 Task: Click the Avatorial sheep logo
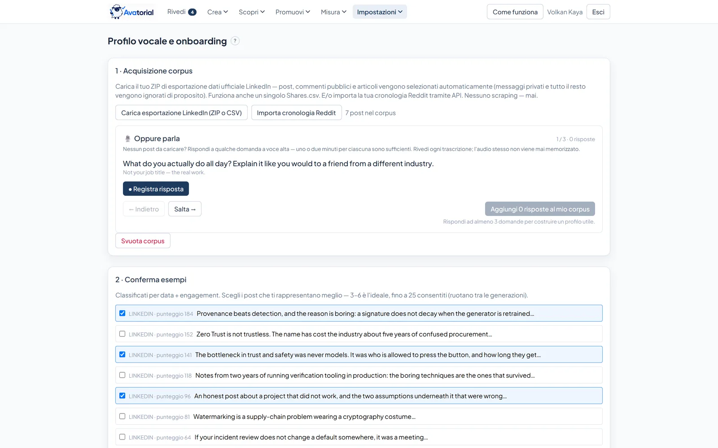pos(132,12)
